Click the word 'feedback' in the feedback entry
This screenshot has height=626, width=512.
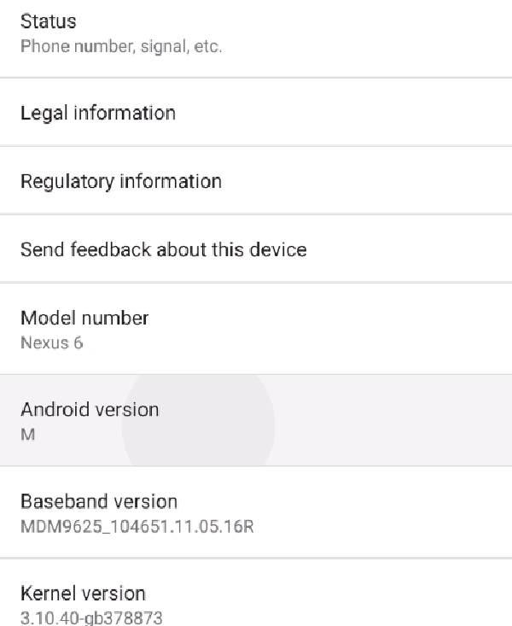[111, 249]
